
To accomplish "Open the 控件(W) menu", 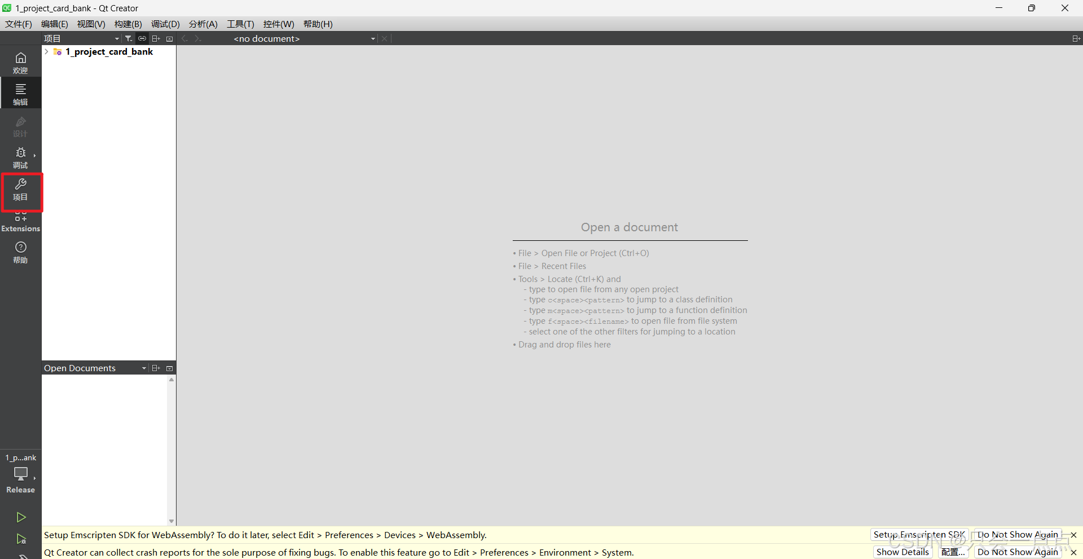I will tap(279, 24).
